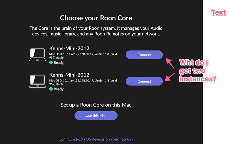Connect to the first Kenns-Mini-2012 core

click(x=144, y=55)
